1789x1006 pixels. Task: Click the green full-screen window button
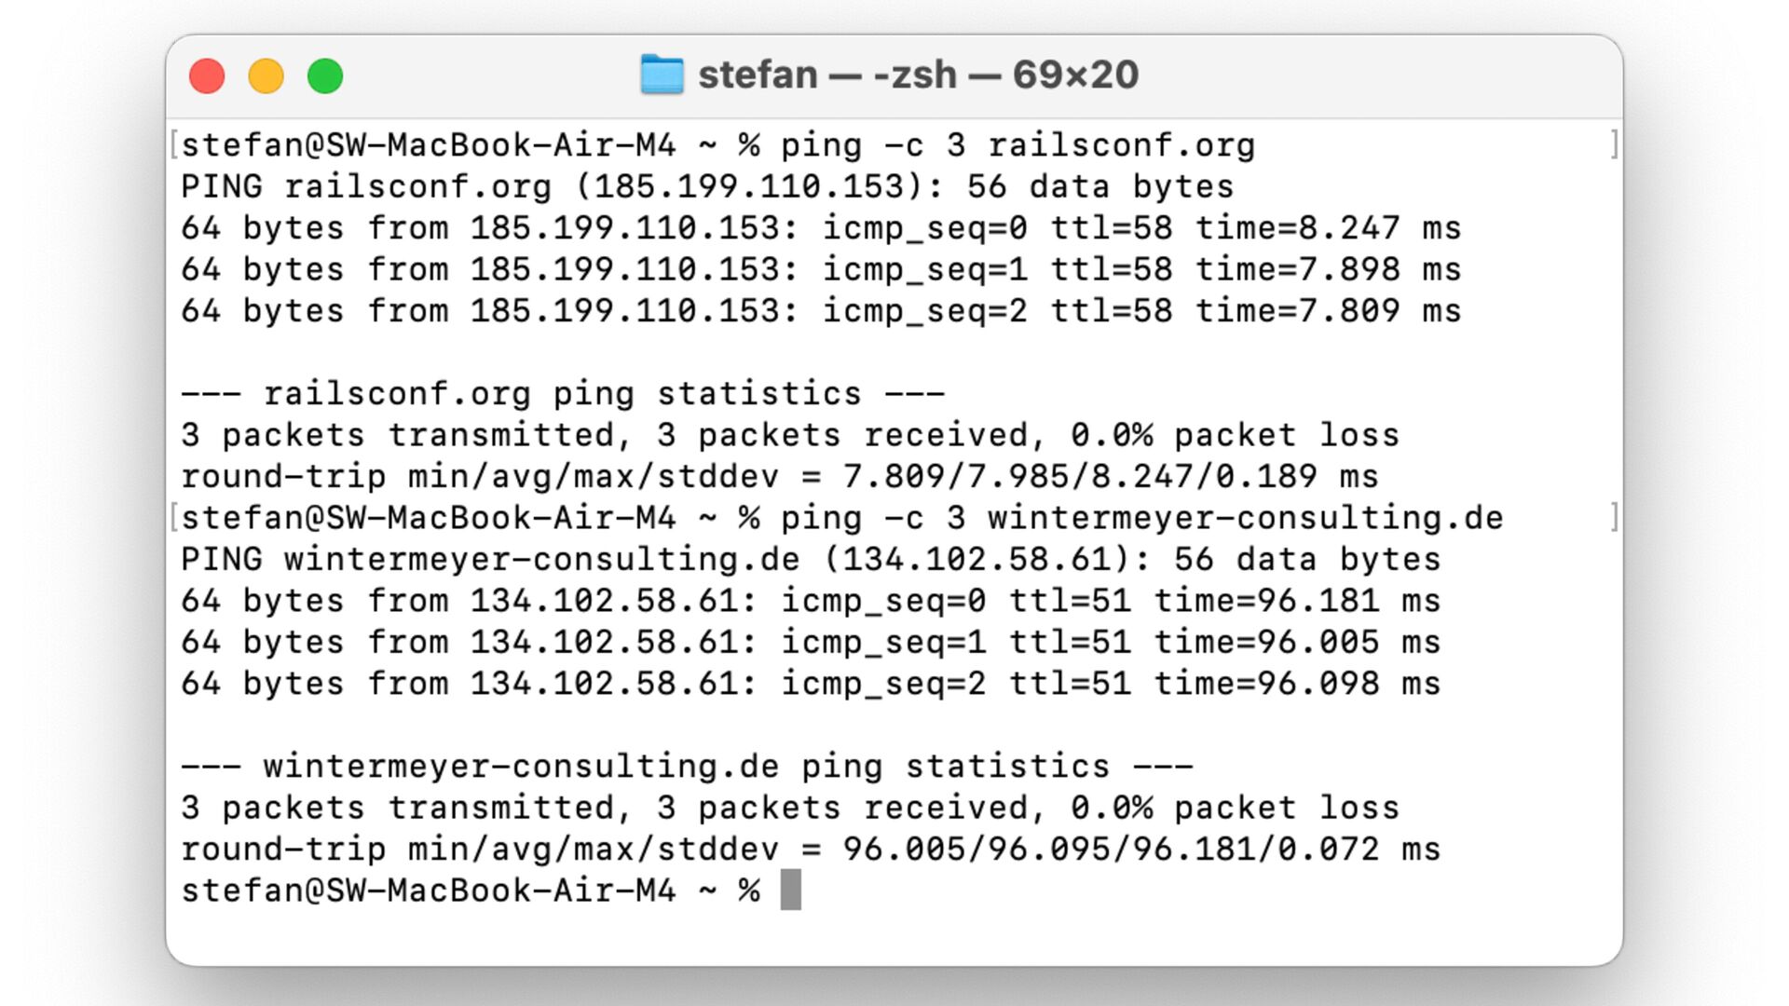(325, 75)
